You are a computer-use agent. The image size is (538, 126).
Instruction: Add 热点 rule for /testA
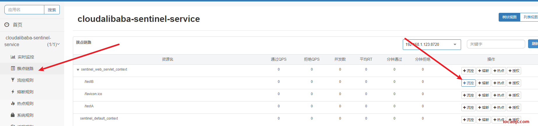click(x=499, y=108)
